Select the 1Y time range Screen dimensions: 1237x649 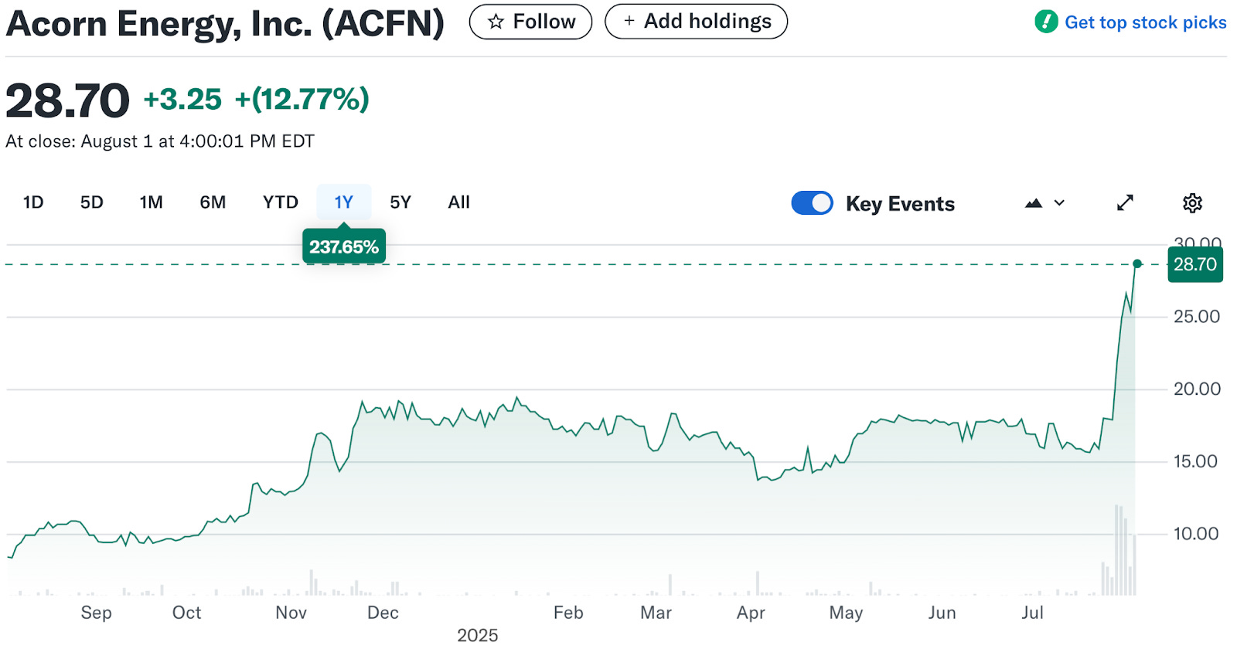click(x=343, y=202)
